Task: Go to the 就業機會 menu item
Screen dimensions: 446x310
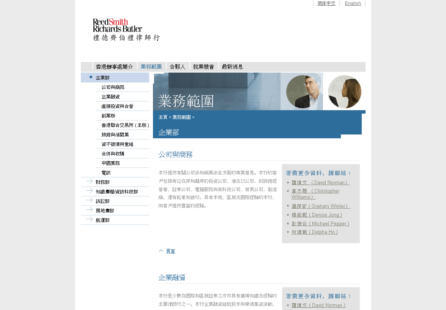Action: tap(203, 66)
